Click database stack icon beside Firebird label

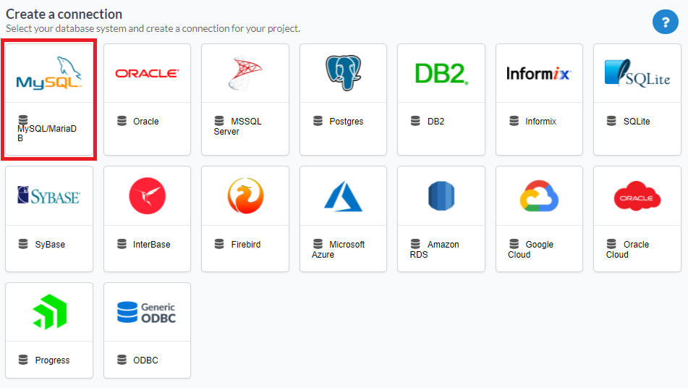(x=219, y=244)
